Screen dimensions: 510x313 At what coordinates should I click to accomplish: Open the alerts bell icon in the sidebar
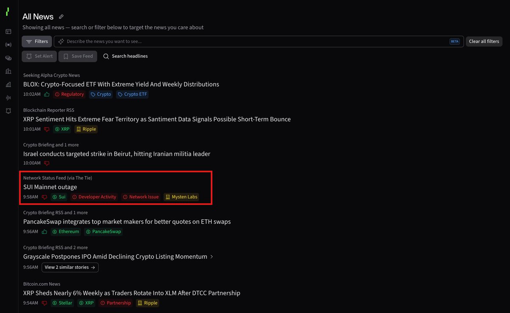(8, 111)
